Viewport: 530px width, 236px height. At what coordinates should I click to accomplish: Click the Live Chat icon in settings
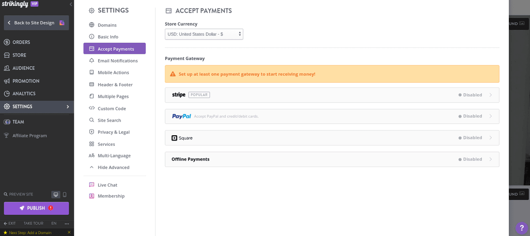[92, 185]
